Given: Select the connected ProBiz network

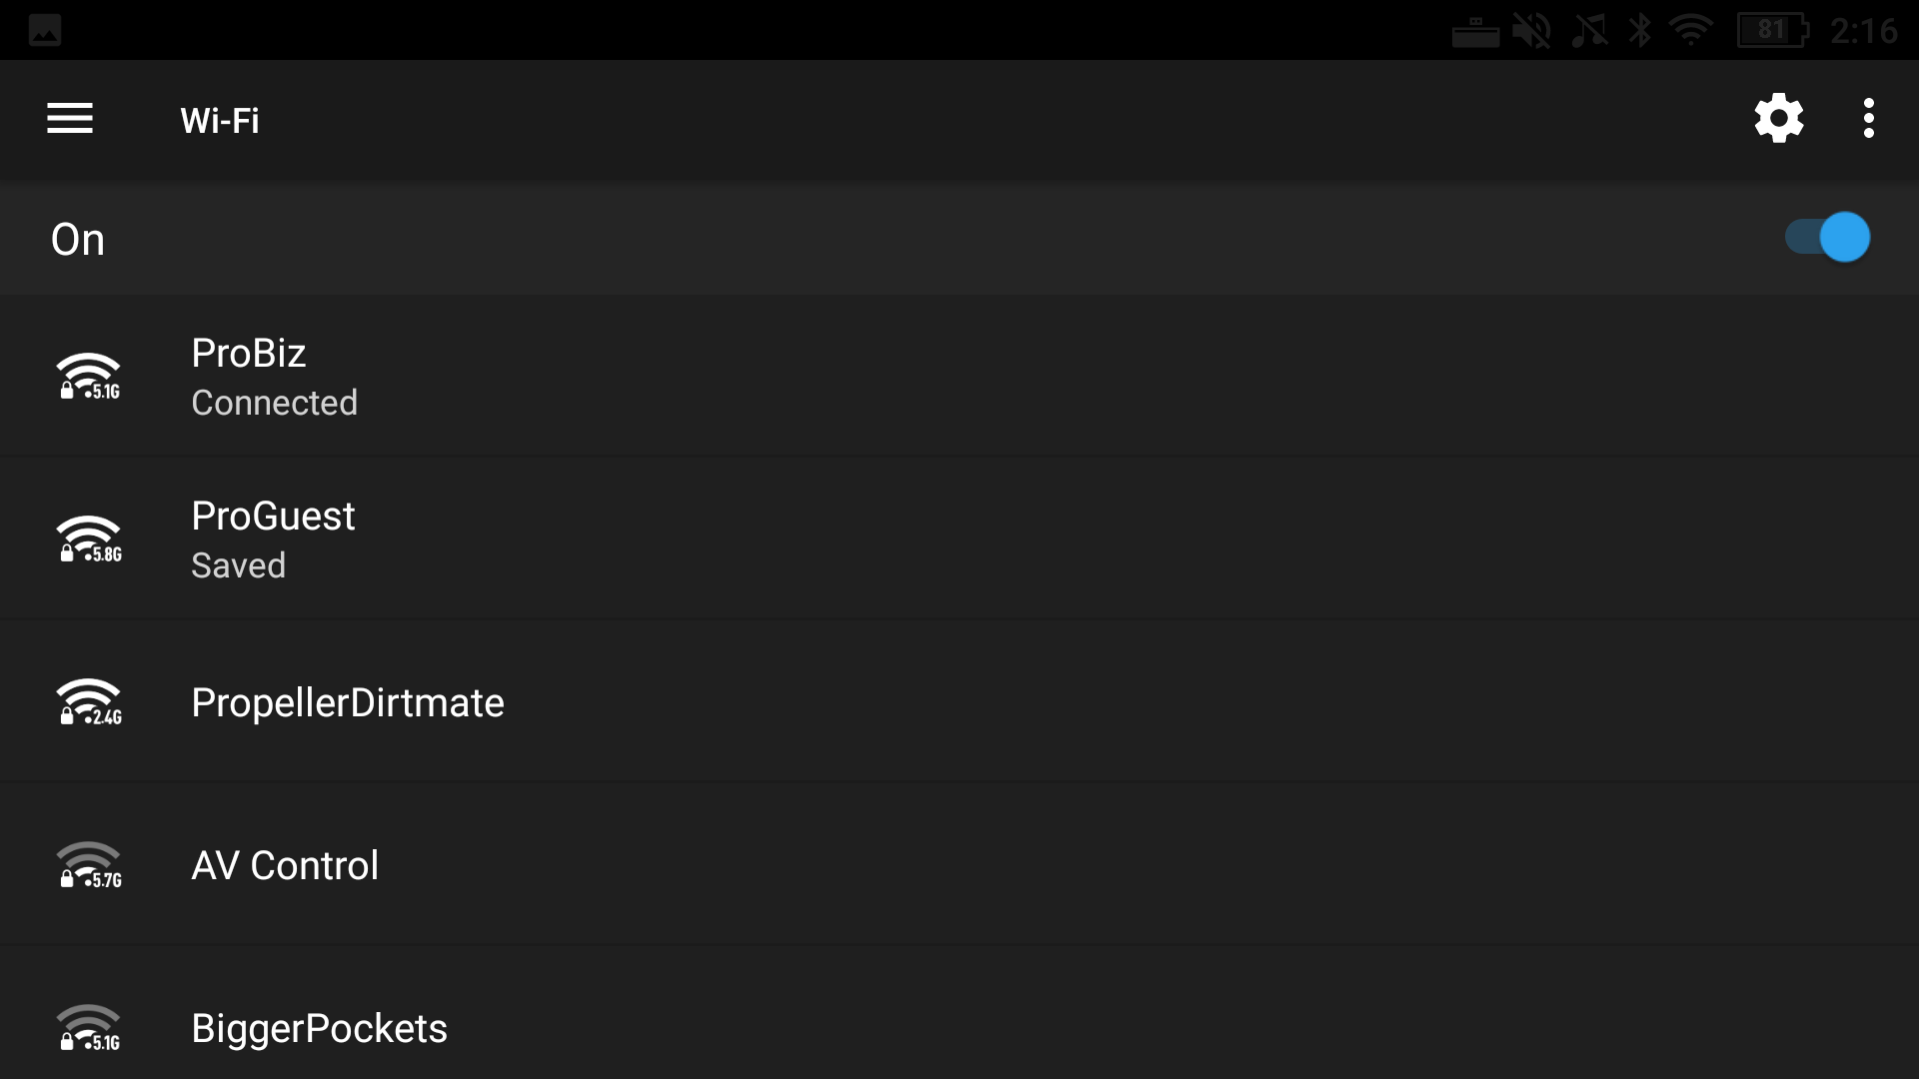Looking at the screenshot, I should [959, 377].
